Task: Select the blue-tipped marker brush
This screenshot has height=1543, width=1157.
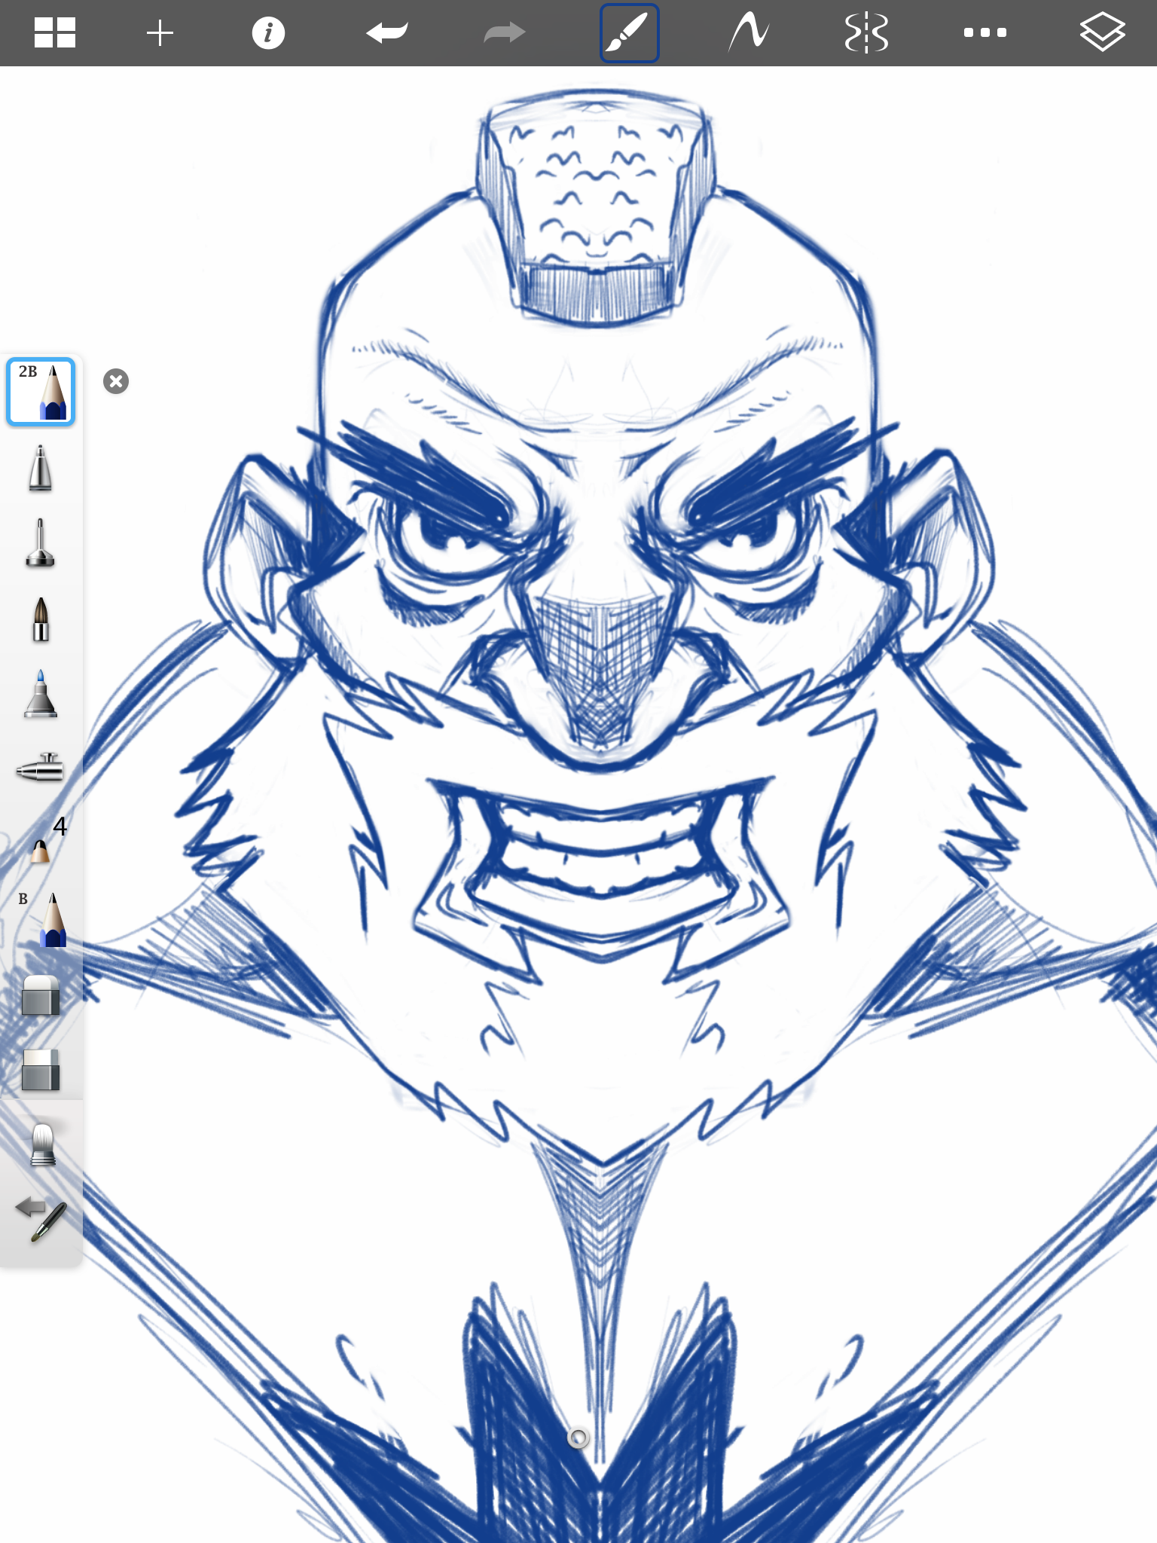Action: pyautogui.click(x=41, y=693)
